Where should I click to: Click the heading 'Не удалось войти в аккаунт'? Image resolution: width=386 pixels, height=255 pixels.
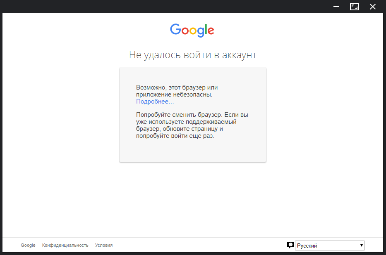tap(193, 55)
